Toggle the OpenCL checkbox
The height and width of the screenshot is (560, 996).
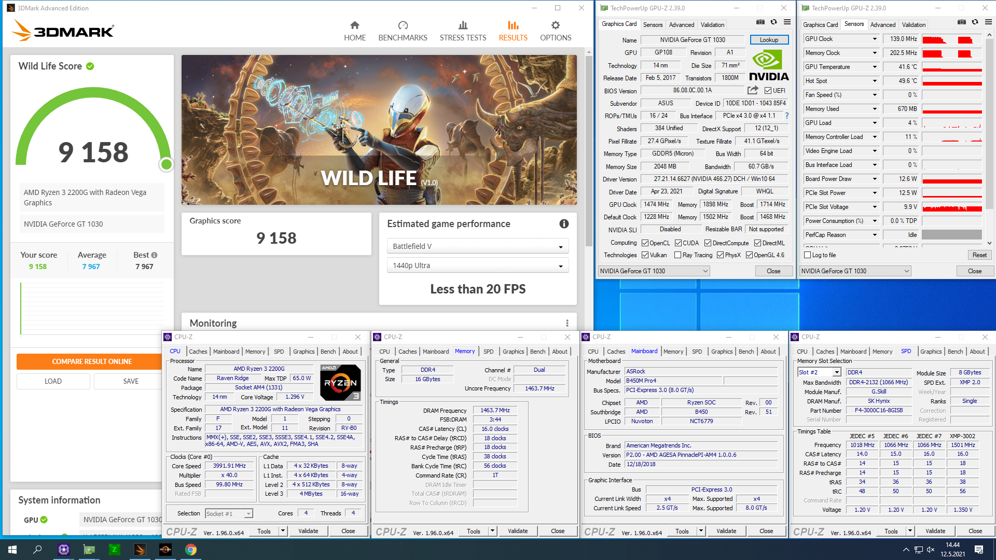(645, 243)
